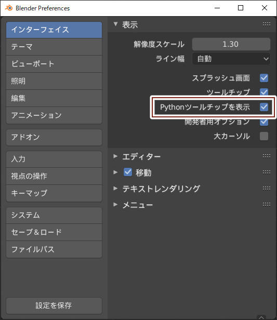Click the drag handle dots of 移動 panel
Screen dimensions: 277x320
pos(267,172)
